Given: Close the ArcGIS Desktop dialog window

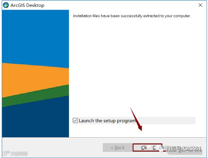Looking at the screenshot, I should pos(200,5).
